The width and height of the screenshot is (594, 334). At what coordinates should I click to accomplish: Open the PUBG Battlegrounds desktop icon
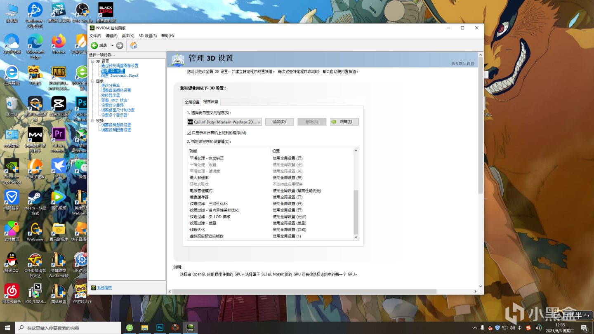click(x=59, y=78)
